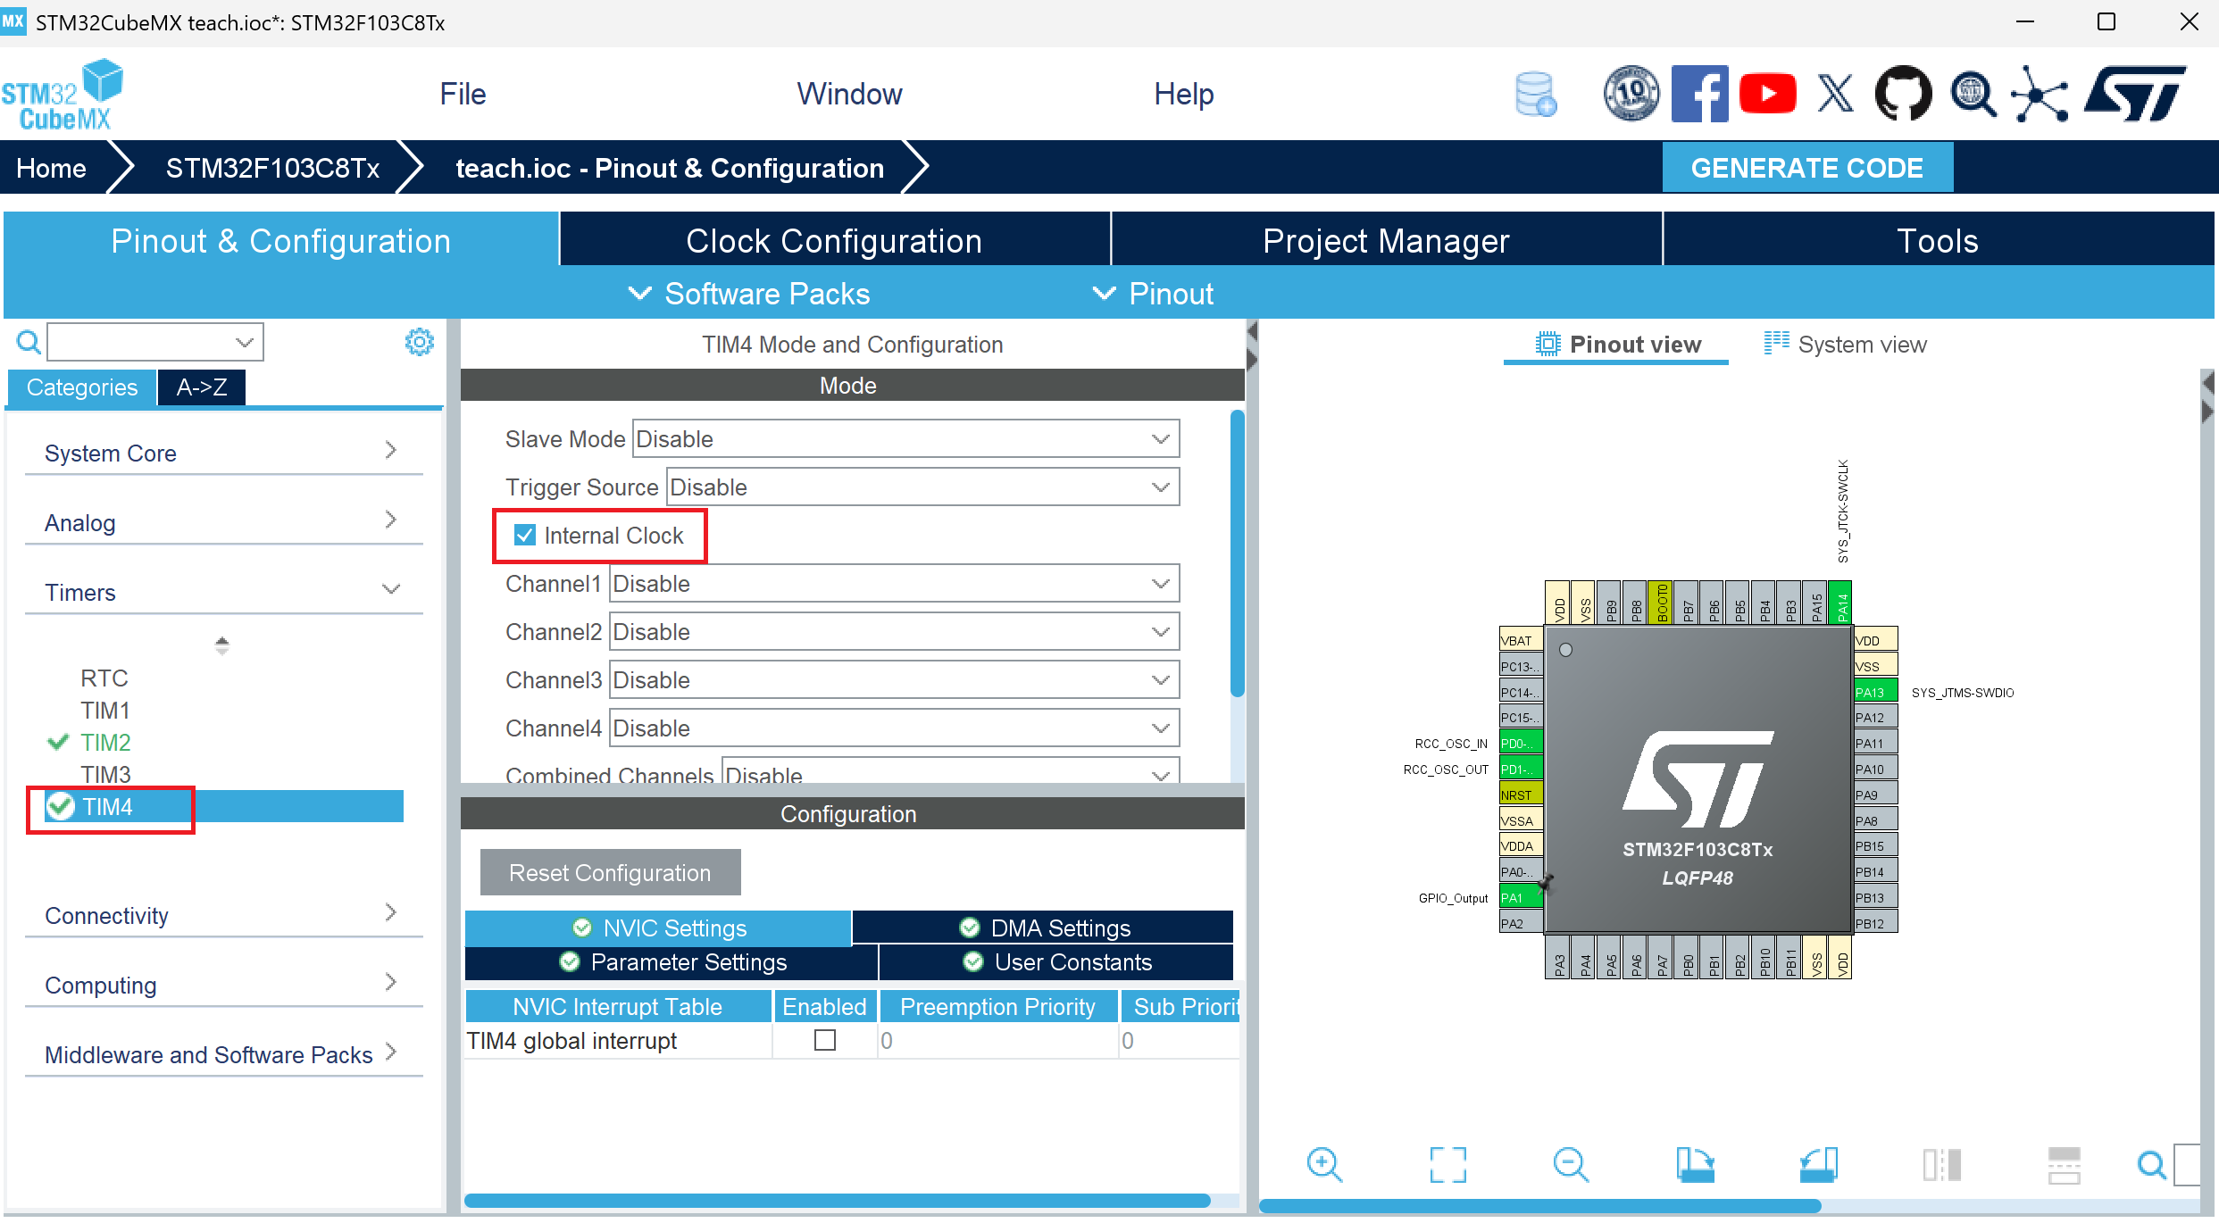This screenshot has width=2219, height=1223.
Task: Click the Mode panel vertical scrollbar
Action: (x=1237, y=553)
